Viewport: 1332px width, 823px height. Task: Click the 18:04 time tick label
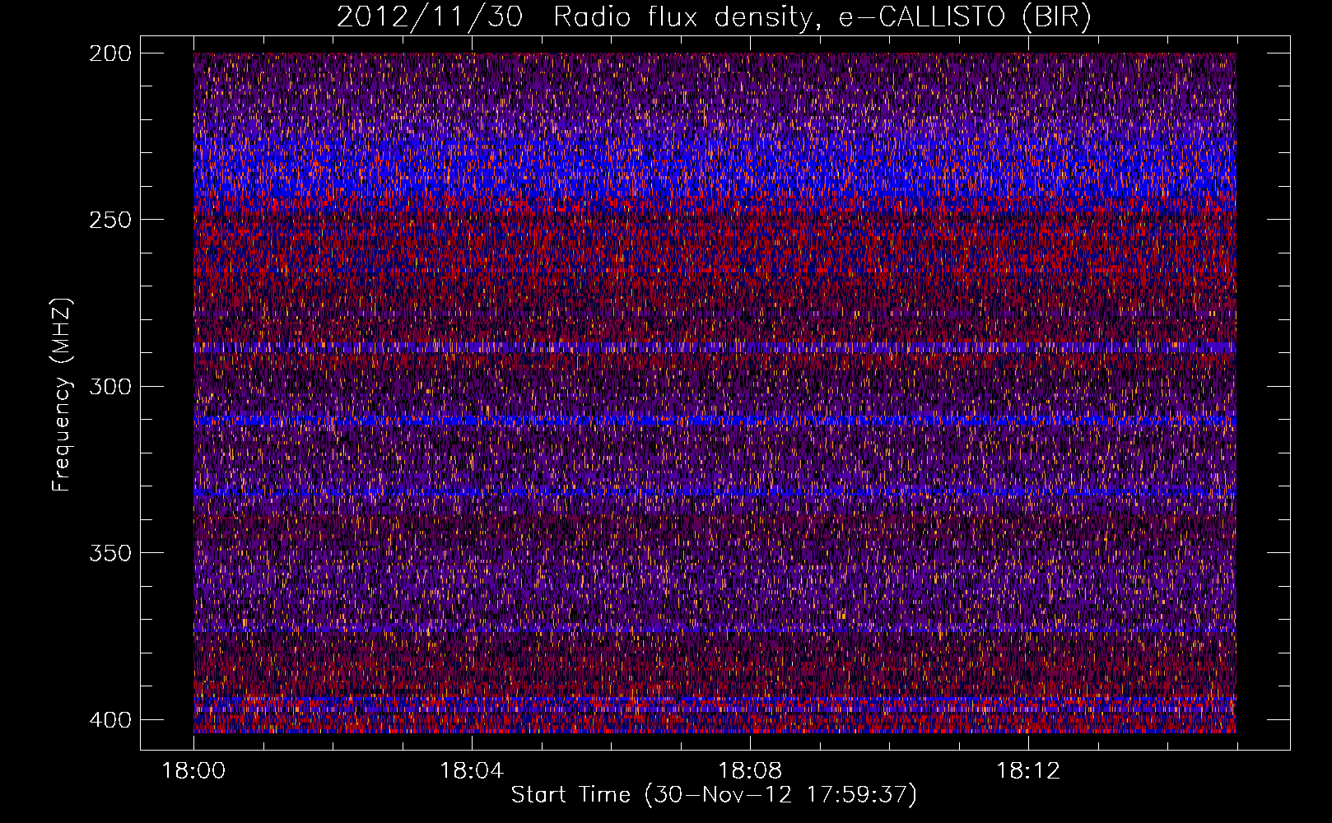[x=472, y=770]
